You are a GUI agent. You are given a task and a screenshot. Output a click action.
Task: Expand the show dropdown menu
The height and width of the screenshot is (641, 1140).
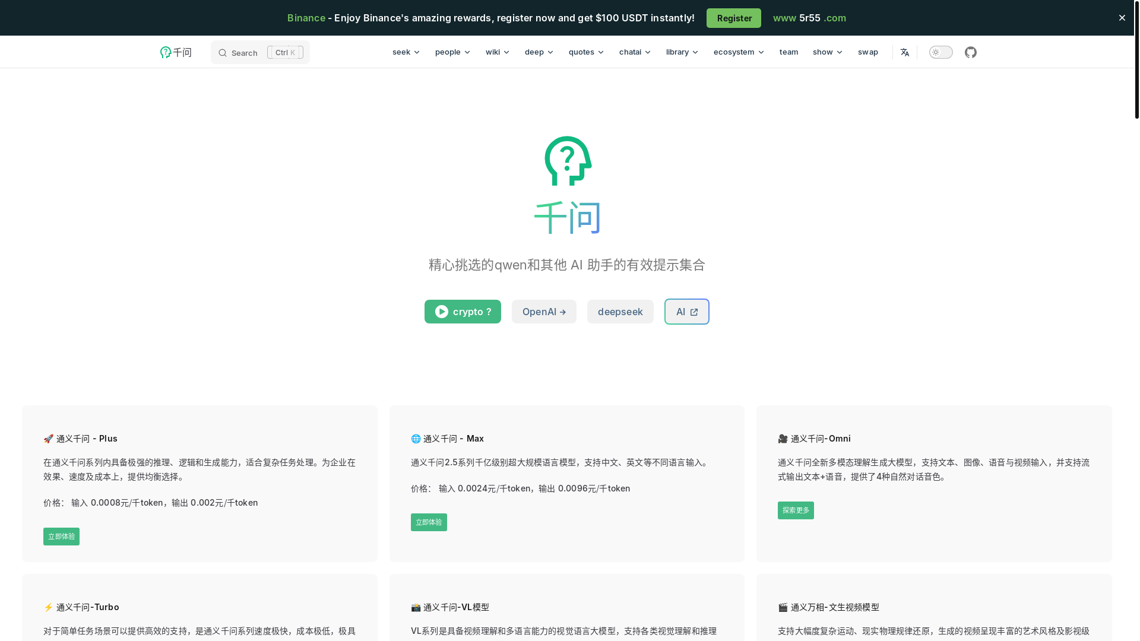pos(828,52)
